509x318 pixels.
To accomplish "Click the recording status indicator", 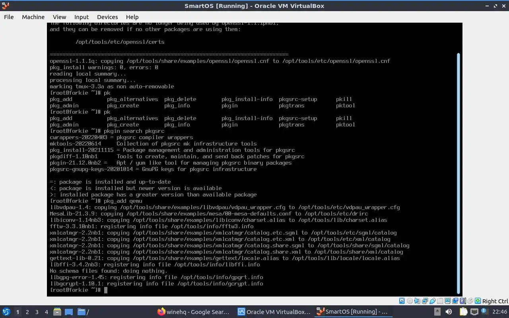I will click(x=455, y=301).
